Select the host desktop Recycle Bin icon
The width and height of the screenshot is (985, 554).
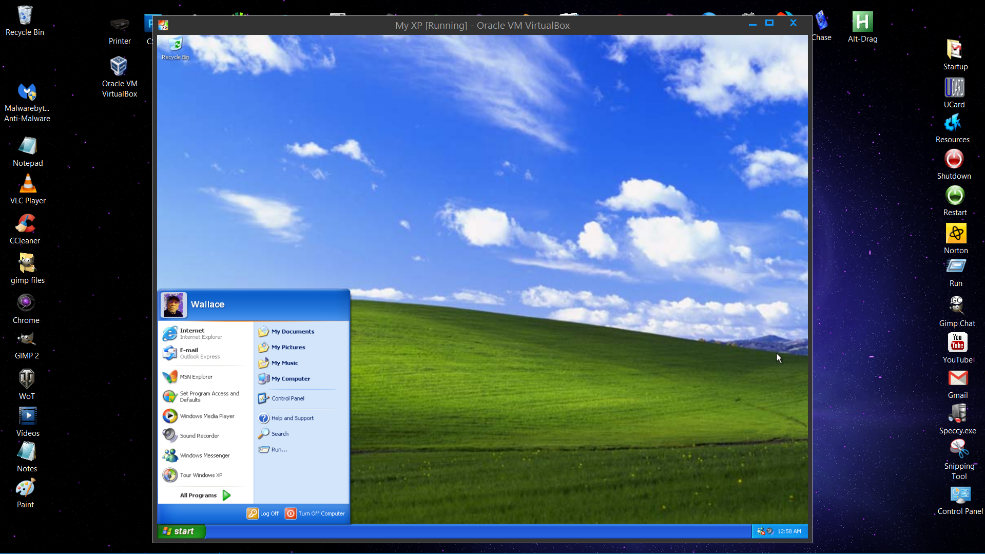(25, 21)
